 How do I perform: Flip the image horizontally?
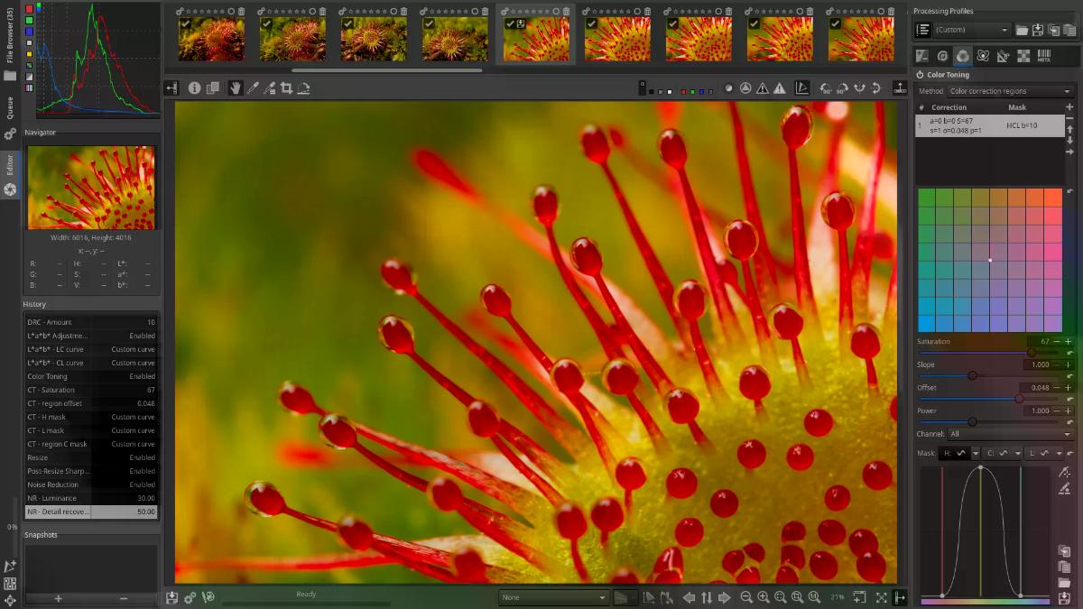[860, 88]
